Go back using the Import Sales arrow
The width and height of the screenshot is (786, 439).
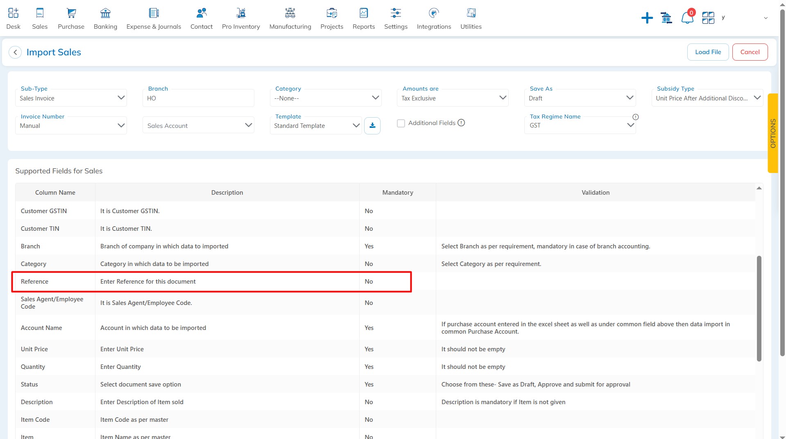pyautogui.click(x=15, y=52)
